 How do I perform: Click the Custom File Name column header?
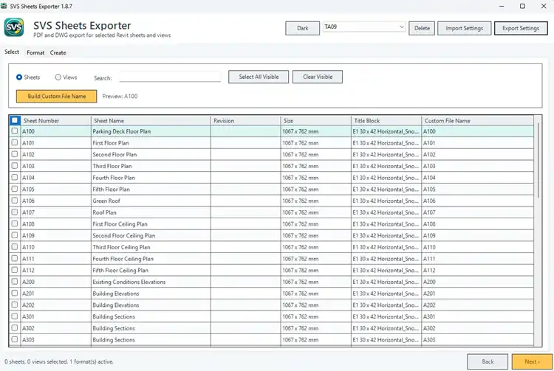(x=477, y=121)
